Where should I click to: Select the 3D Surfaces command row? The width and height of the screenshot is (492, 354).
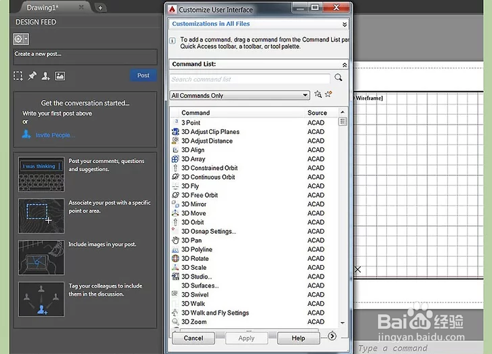[x=254, y=285]
